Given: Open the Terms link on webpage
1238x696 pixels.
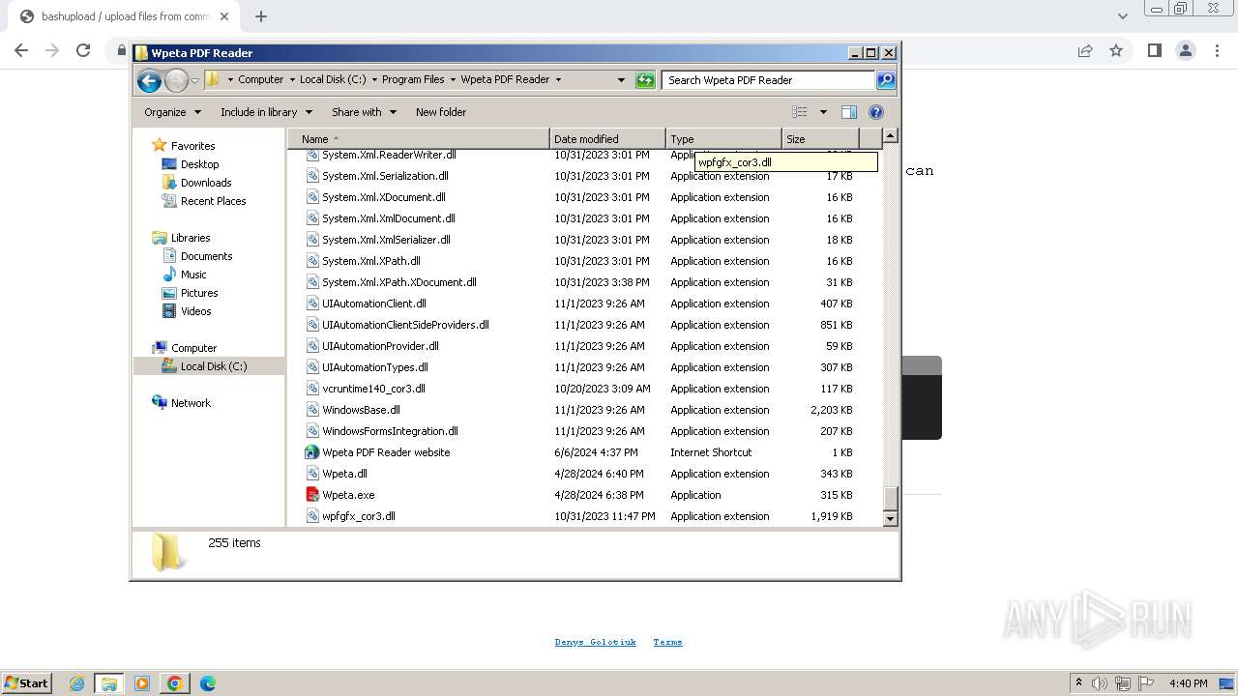Looking at the screenshot, I should pos(667,642).
